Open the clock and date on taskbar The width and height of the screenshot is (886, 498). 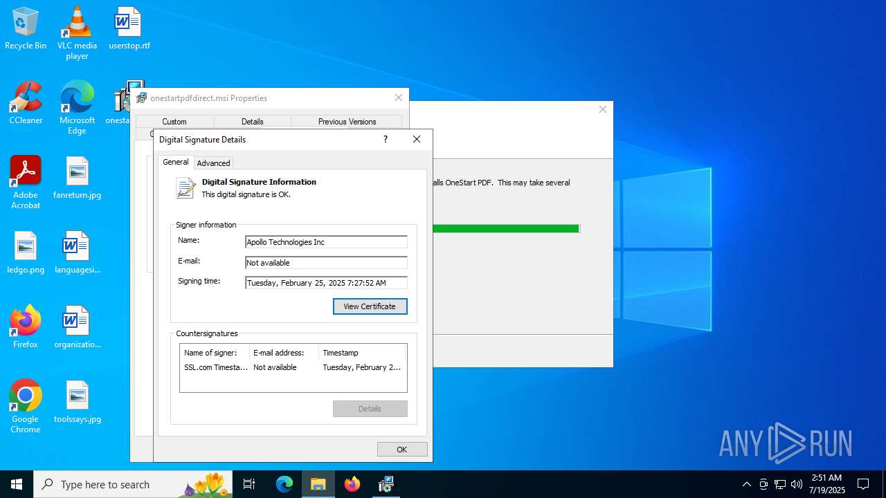coord(826,484)
